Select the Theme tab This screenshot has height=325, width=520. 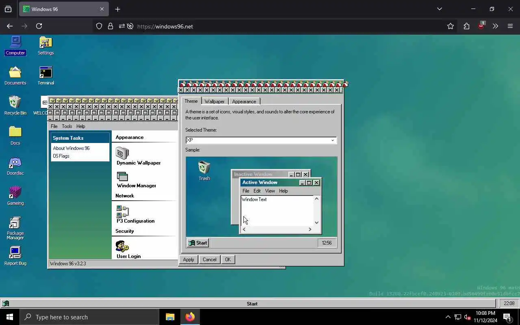[191, 101]
